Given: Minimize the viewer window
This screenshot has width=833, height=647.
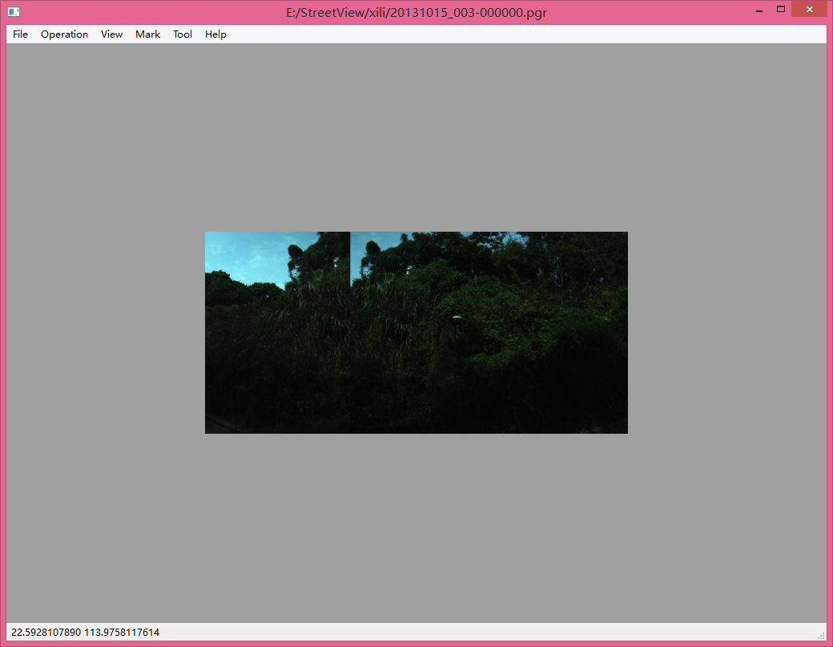Looking at the screenshot, I should (759, 10).
